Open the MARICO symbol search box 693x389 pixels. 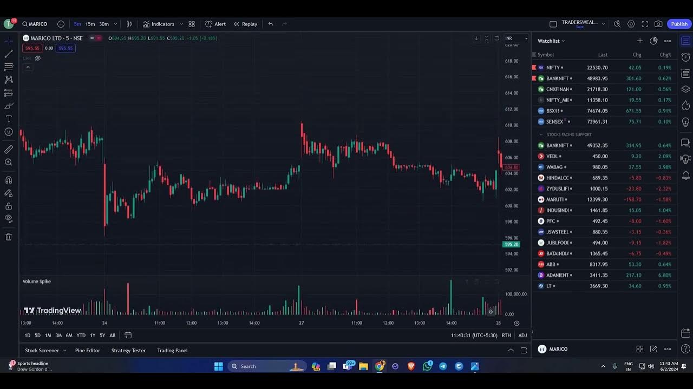click(35, 24)
